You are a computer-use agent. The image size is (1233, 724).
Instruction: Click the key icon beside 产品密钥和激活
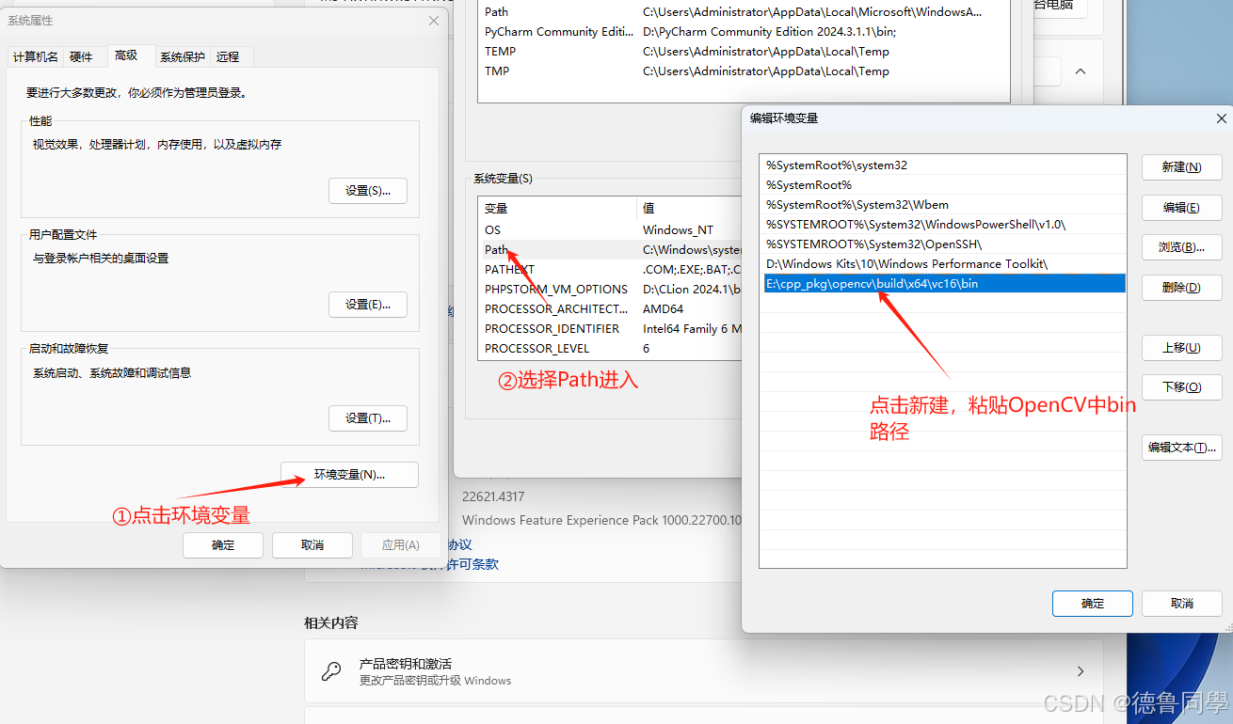[x=331, y=670]
